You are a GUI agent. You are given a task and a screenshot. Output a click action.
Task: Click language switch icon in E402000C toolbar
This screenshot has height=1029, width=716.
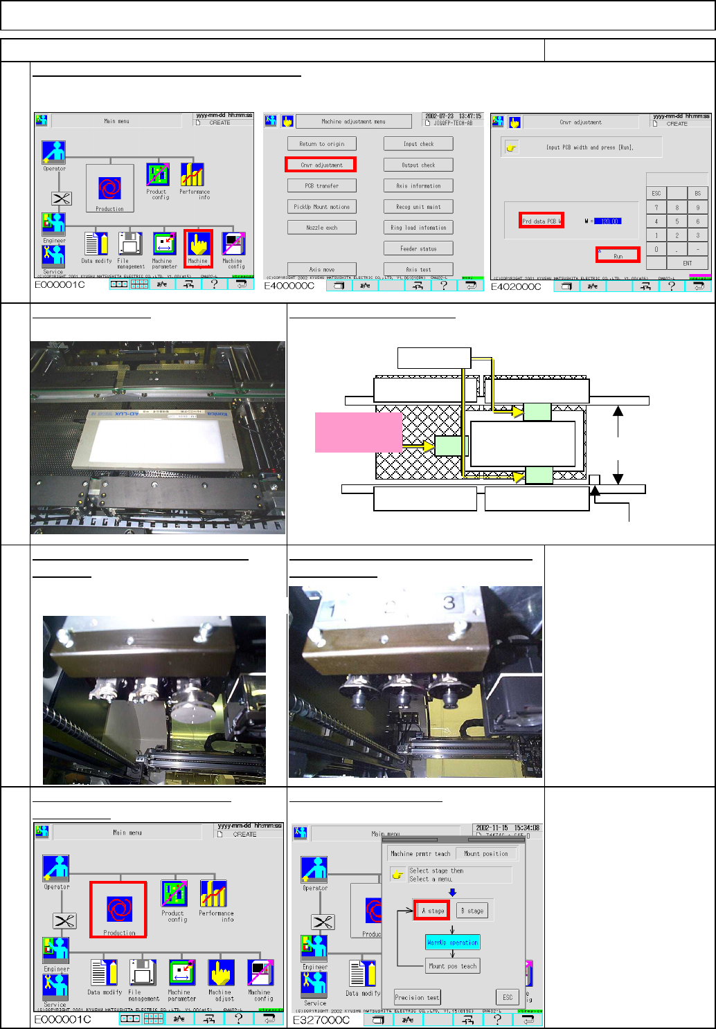[x=593, y=286]
